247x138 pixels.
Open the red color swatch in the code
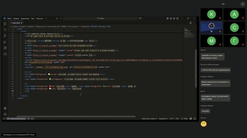tap(50, 86)
